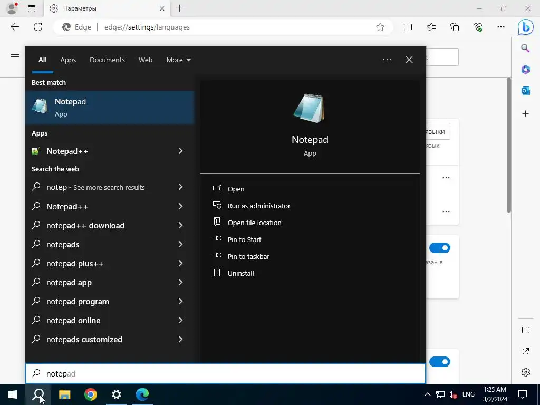540x405 pixels.
Task: Open Edge sidebar settings gear
Action: click(526, 372)
